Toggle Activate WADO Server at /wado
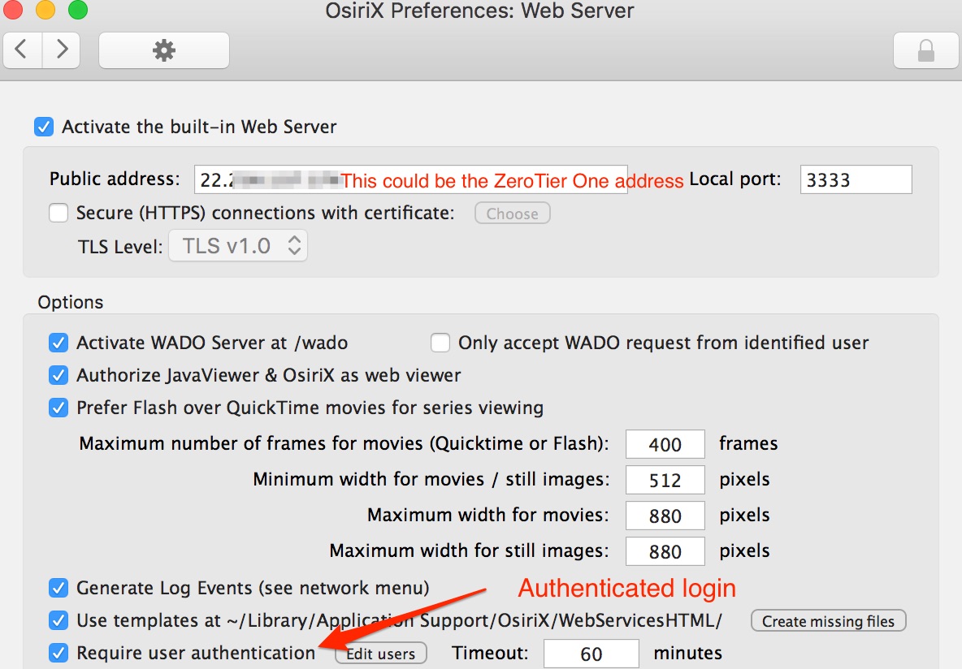This screenshot has height=669, width=962. click(x=58, y=343)
